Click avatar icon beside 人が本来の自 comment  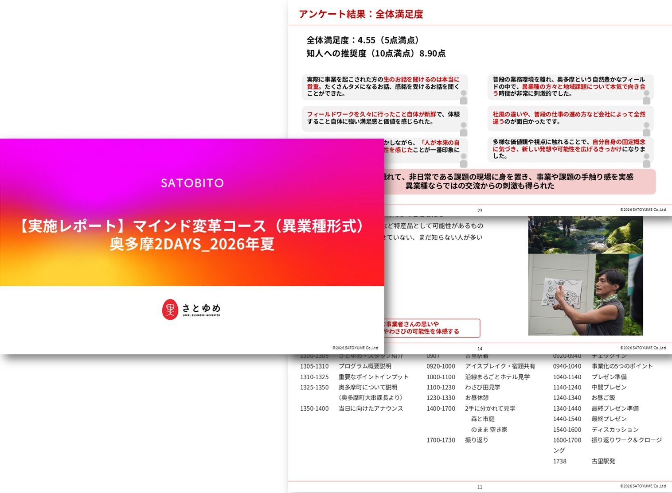(464, 160)
